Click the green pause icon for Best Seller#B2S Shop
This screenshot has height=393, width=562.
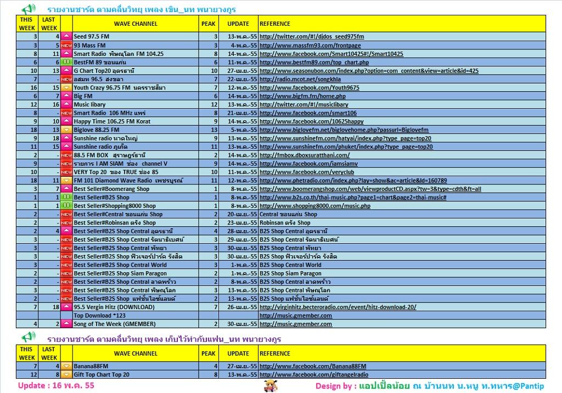[x=66, y=197]
